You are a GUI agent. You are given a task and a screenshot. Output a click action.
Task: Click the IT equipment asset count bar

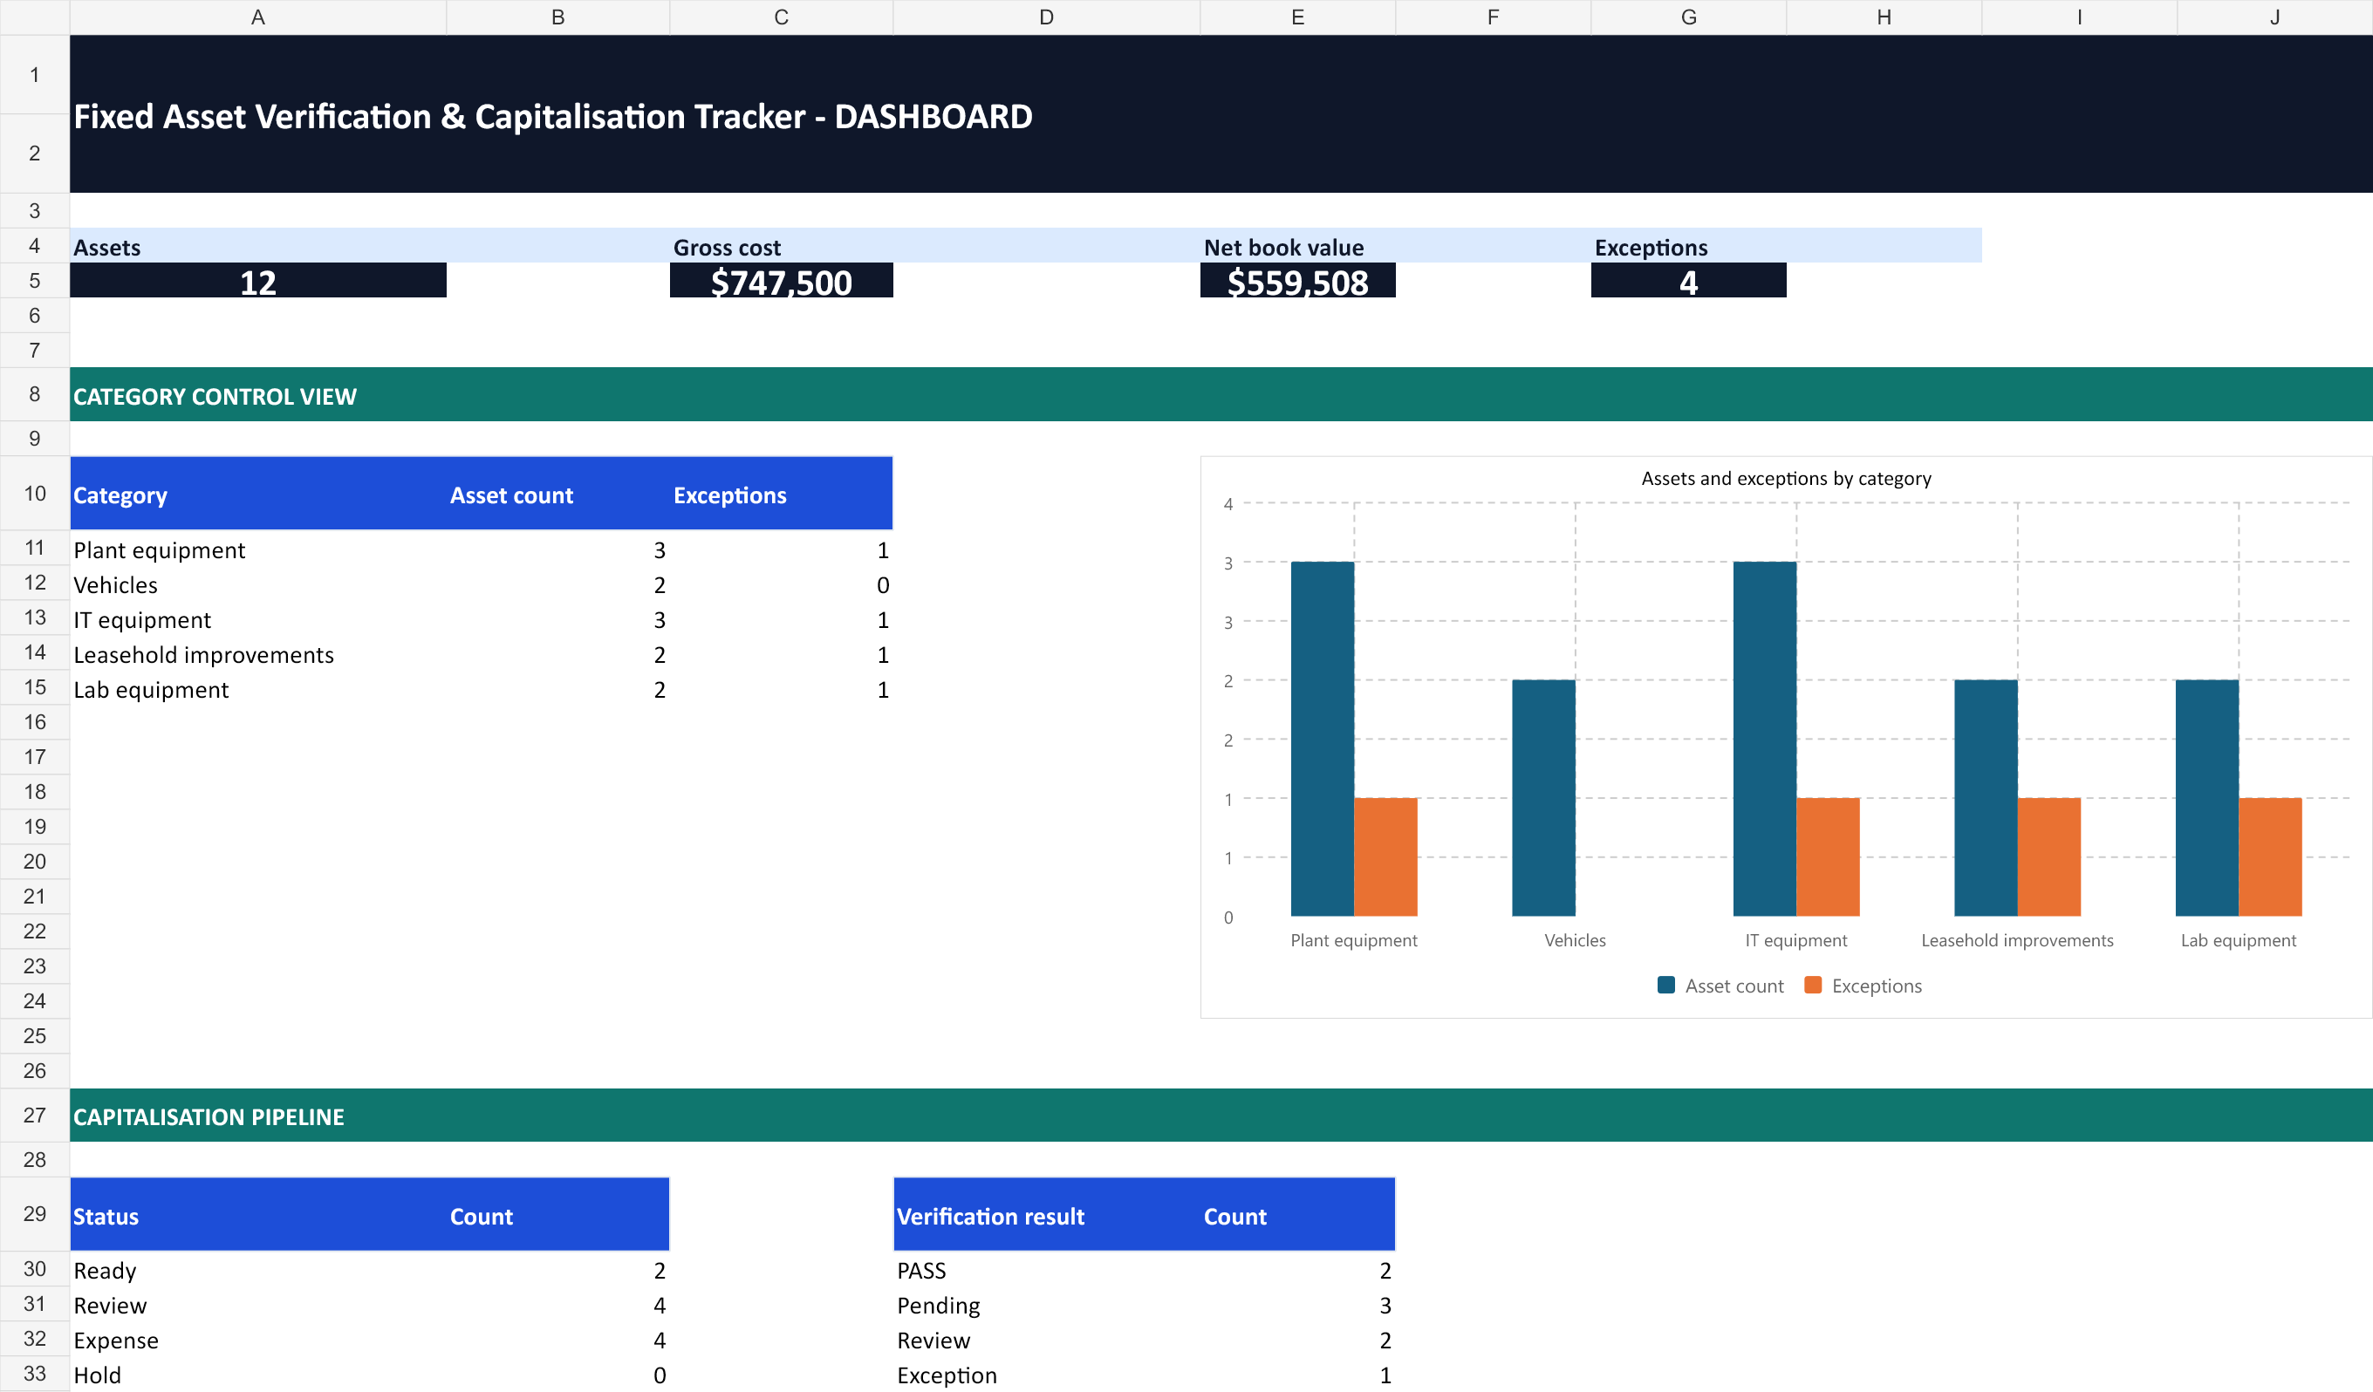coord(1765,739)
